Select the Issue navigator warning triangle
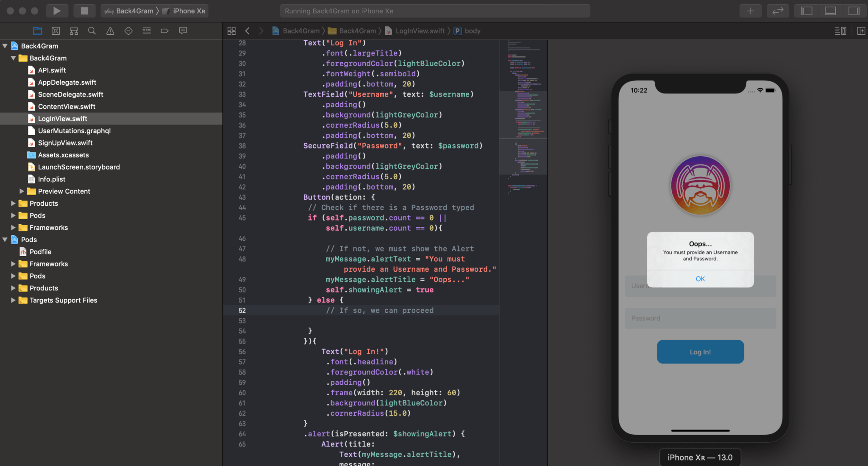Viewport: 868px width, 466px height. pyautogui.click(x=110, y=30)
